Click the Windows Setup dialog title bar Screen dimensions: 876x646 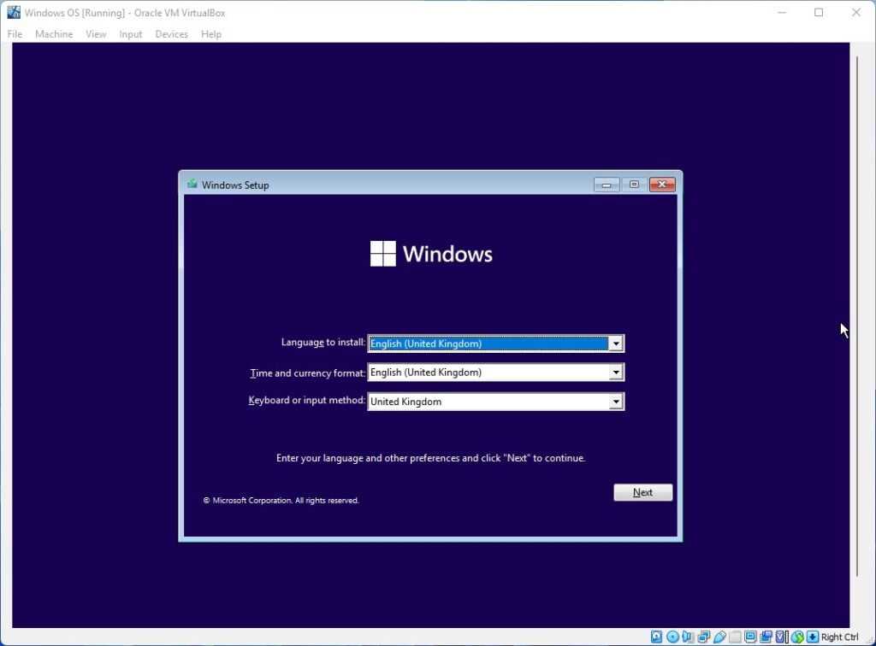[x=385, y=185]
